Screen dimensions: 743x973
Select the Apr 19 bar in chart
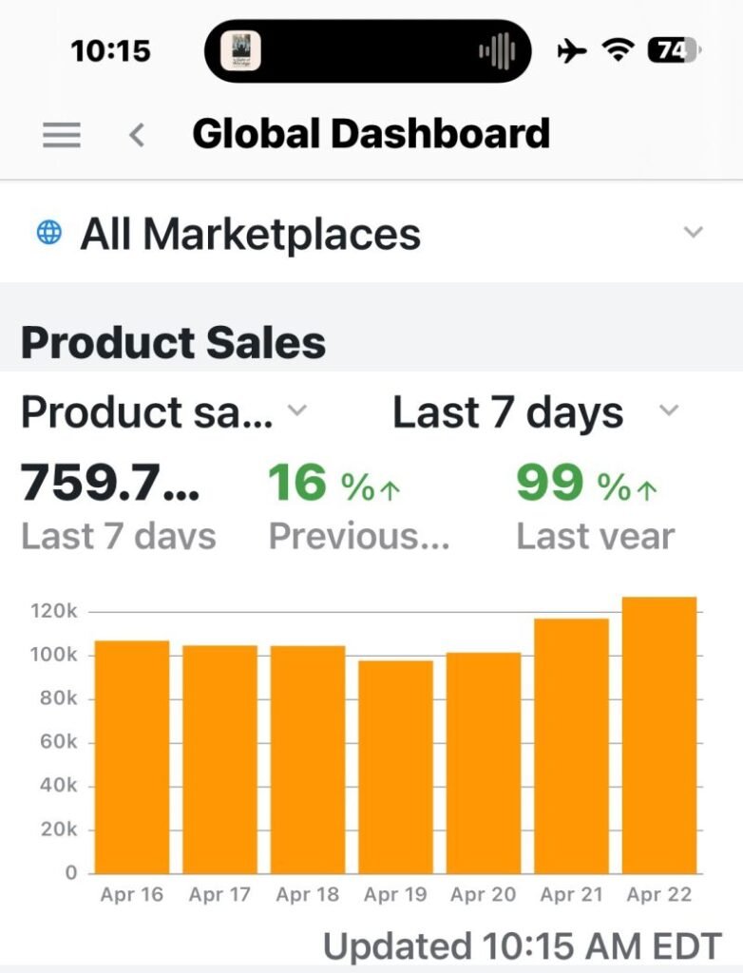(x=395, y=767)
